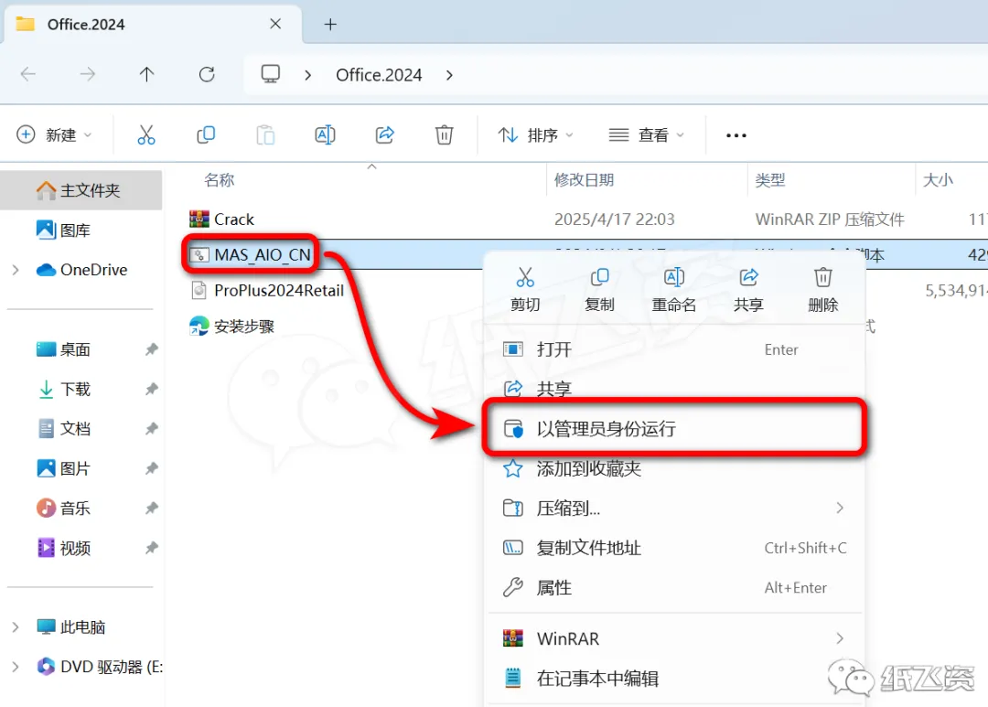This screenshot has width=988, height=707.
Task: Click 共享 icon in context menu top row
Action: coord(748,290)
